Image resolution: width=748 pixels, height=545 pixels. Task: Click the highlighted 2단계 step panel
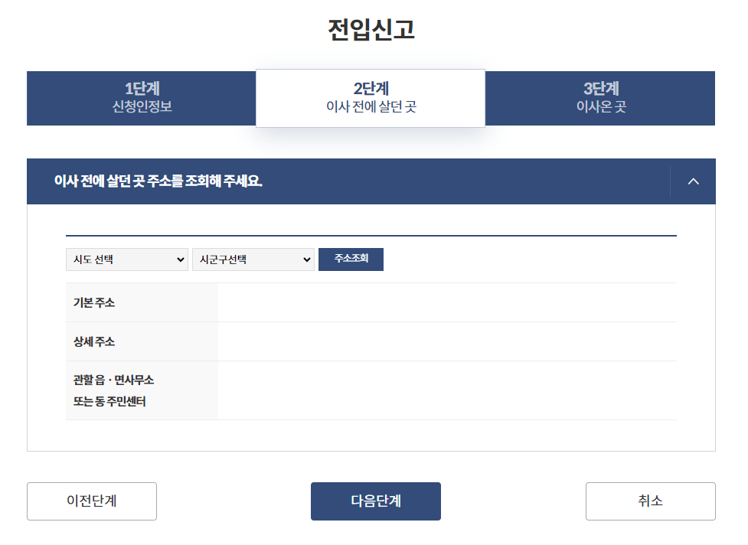pyautogui.click(x=370, y=98)
